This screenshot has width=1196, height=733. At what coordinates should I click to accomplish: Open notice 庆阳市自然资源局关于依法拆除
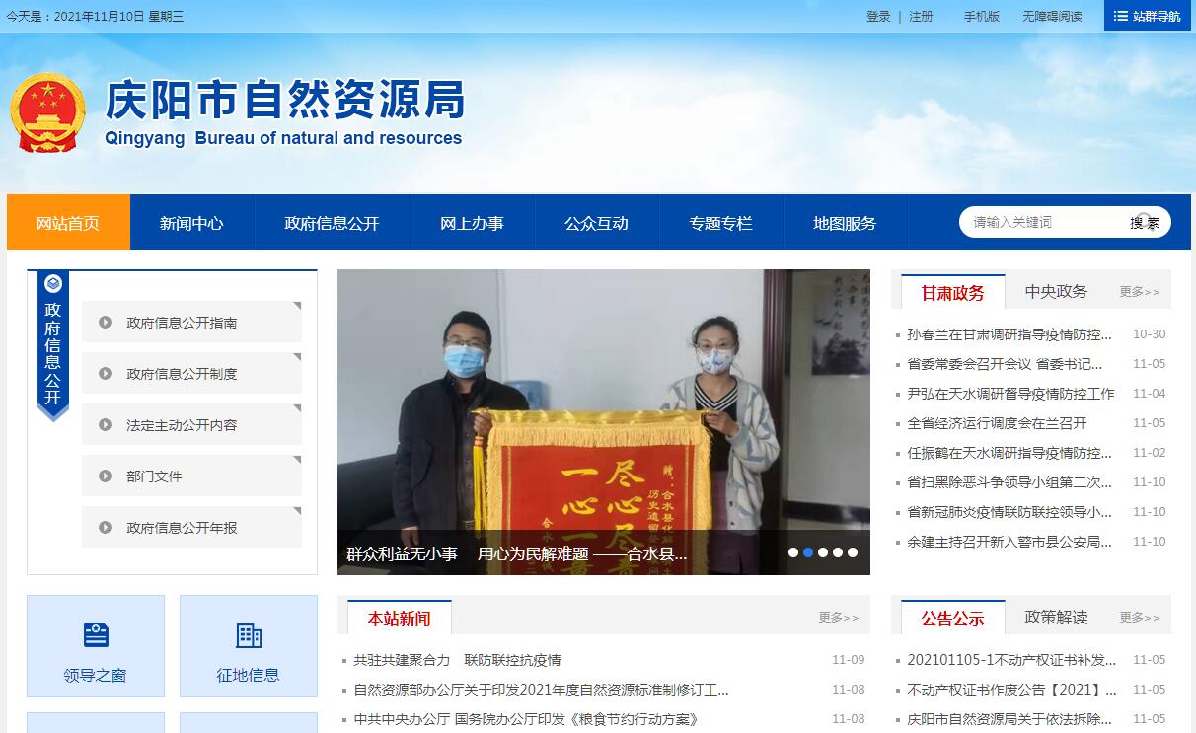(1009, 719)
